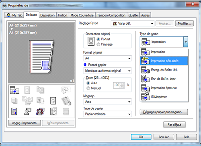The height and width of the screenshot is (146, 201).
Task: Switch to the Mode Couverture tab
Action: tap(82, 15)
